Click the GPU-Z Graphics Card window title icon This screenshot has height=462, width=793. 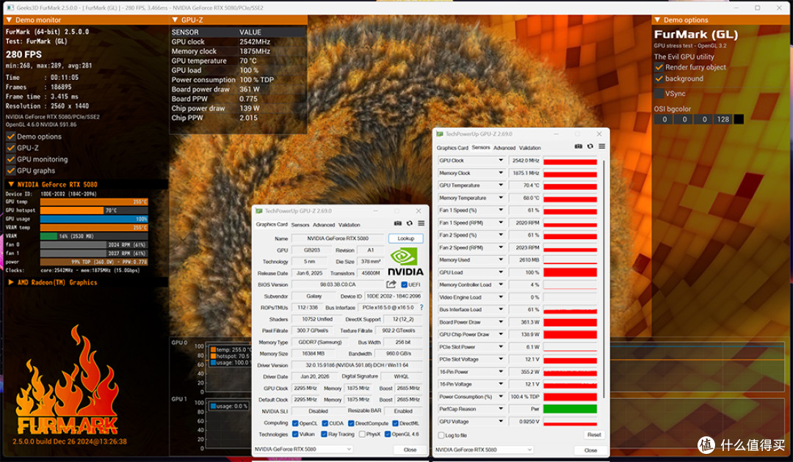[x=259, y=210]
